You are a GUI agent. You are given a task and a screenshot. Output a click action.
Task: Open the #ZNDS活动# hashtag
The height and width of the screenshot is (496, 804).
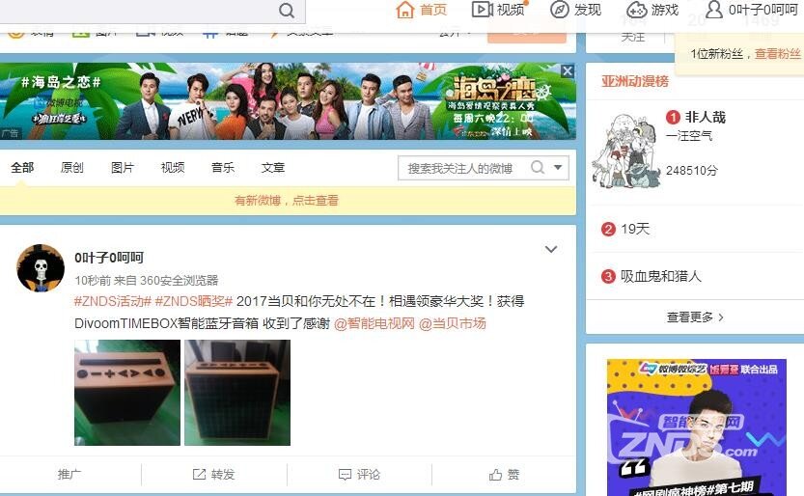point(113,301)
